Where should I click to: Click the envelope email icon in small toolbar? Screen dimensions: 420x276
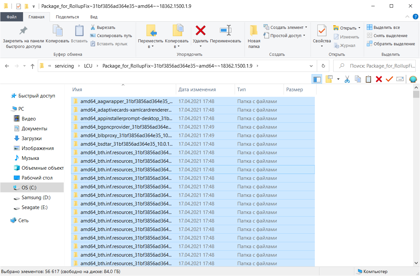400,79
